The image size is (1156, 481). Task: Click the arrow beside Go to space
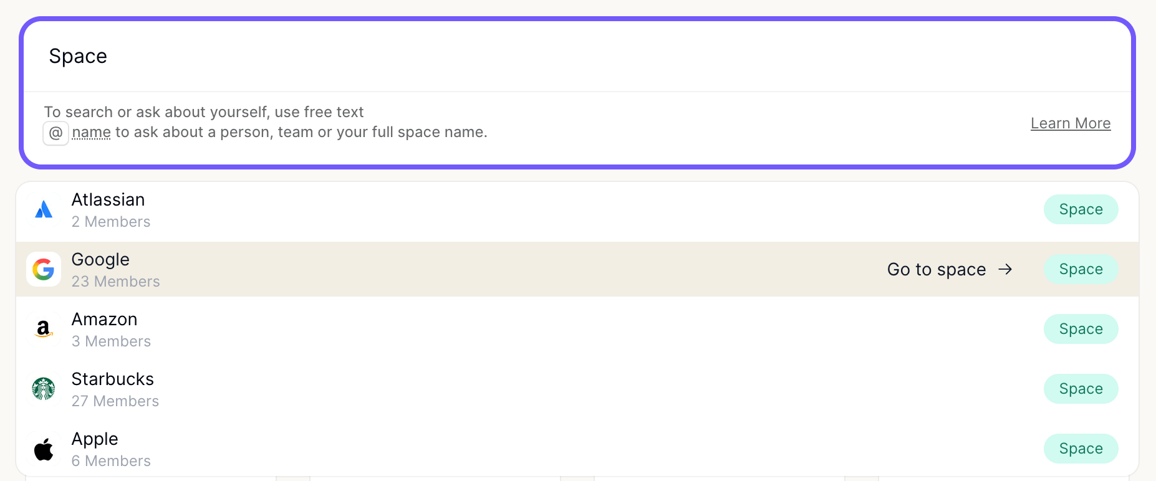1005,269
